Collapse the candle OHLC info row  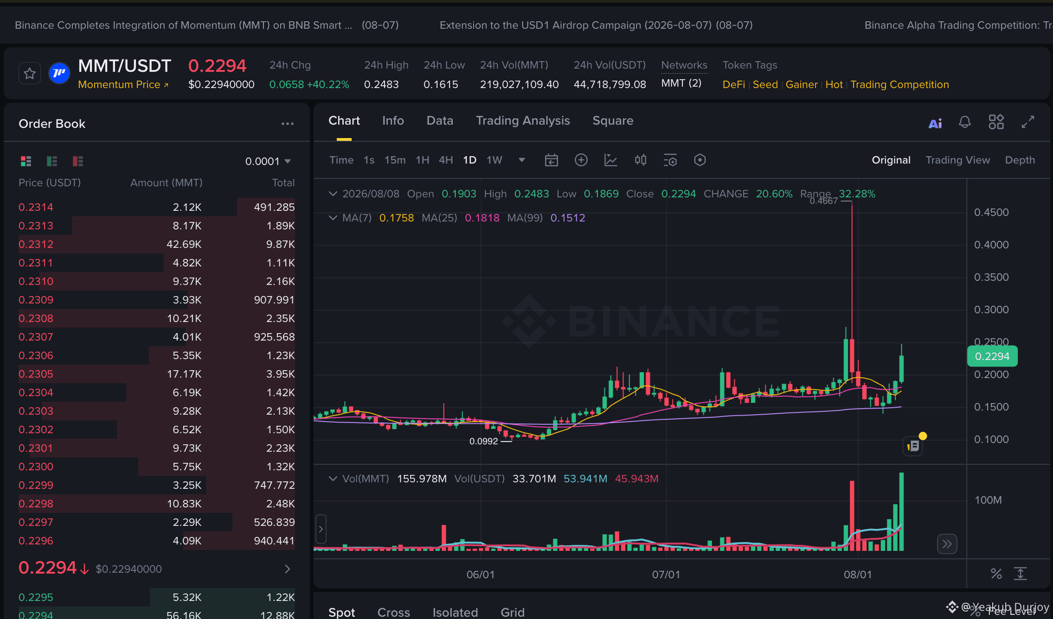click(x=333, y=194)
